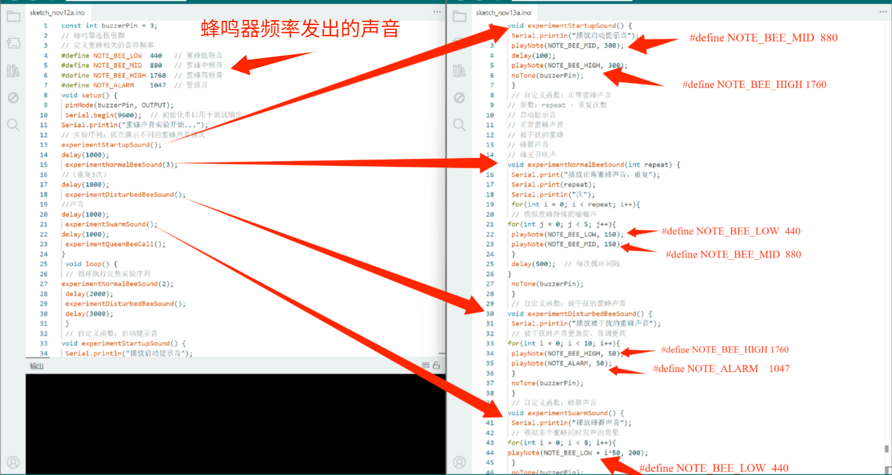Open Sketchbook folder in left window sidebar

tap(13, 16)
